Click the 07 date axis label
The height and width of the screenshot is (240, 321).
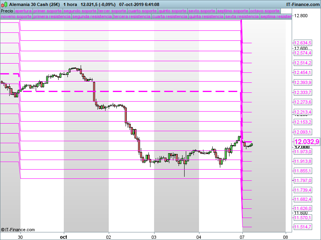tap(242, 237)
